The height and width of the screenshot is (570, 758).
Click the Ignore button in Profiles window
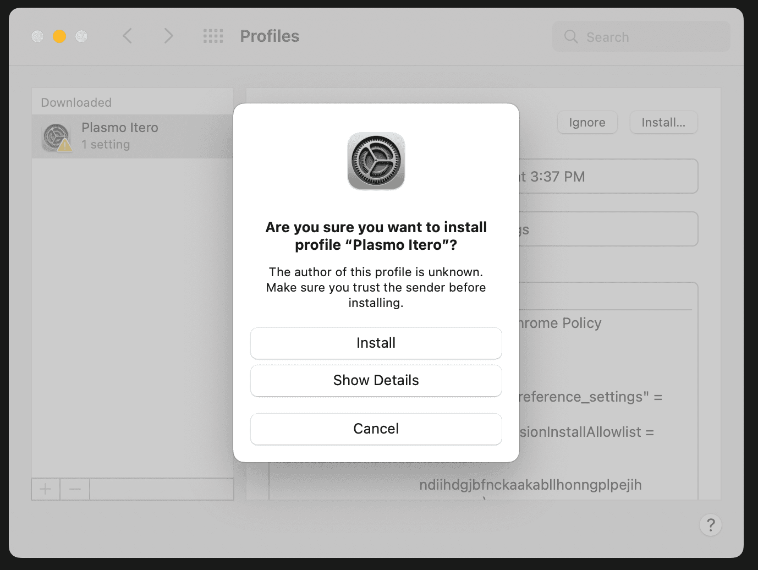(x=587, y=122)
